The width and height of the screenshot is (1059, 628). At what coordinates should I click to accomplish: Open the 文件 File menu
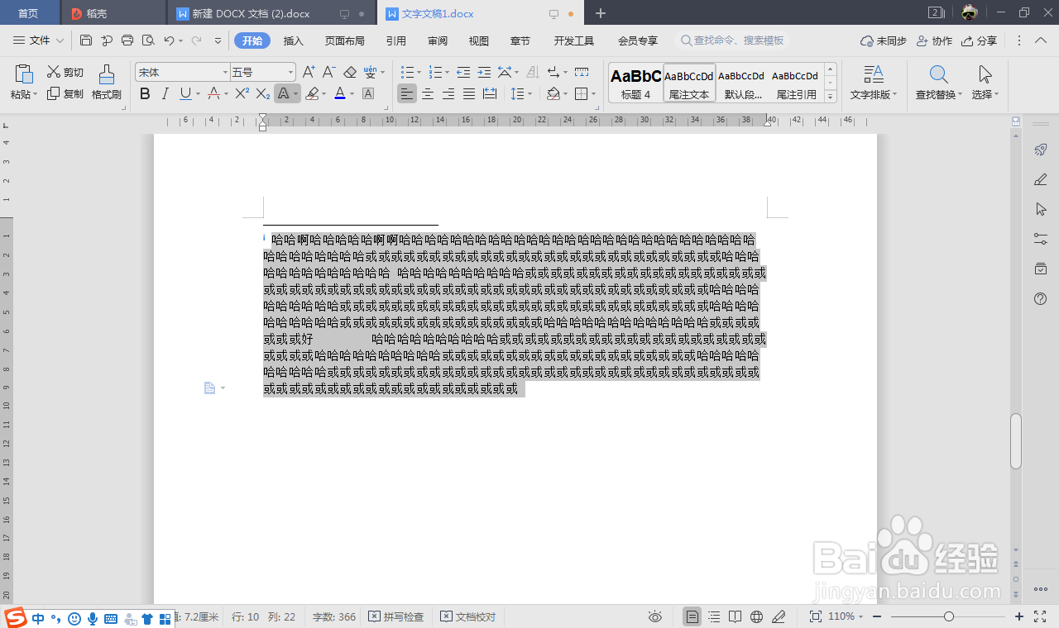coord(38,40)
